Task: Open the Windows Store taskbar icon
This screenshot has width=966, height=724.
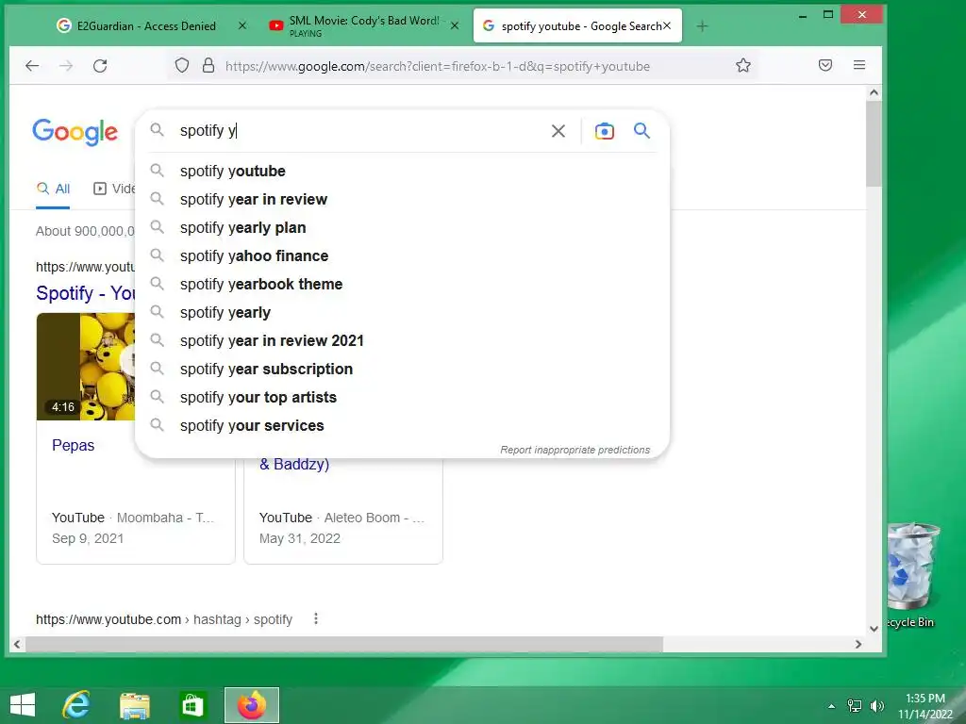Action: point(192,705)
